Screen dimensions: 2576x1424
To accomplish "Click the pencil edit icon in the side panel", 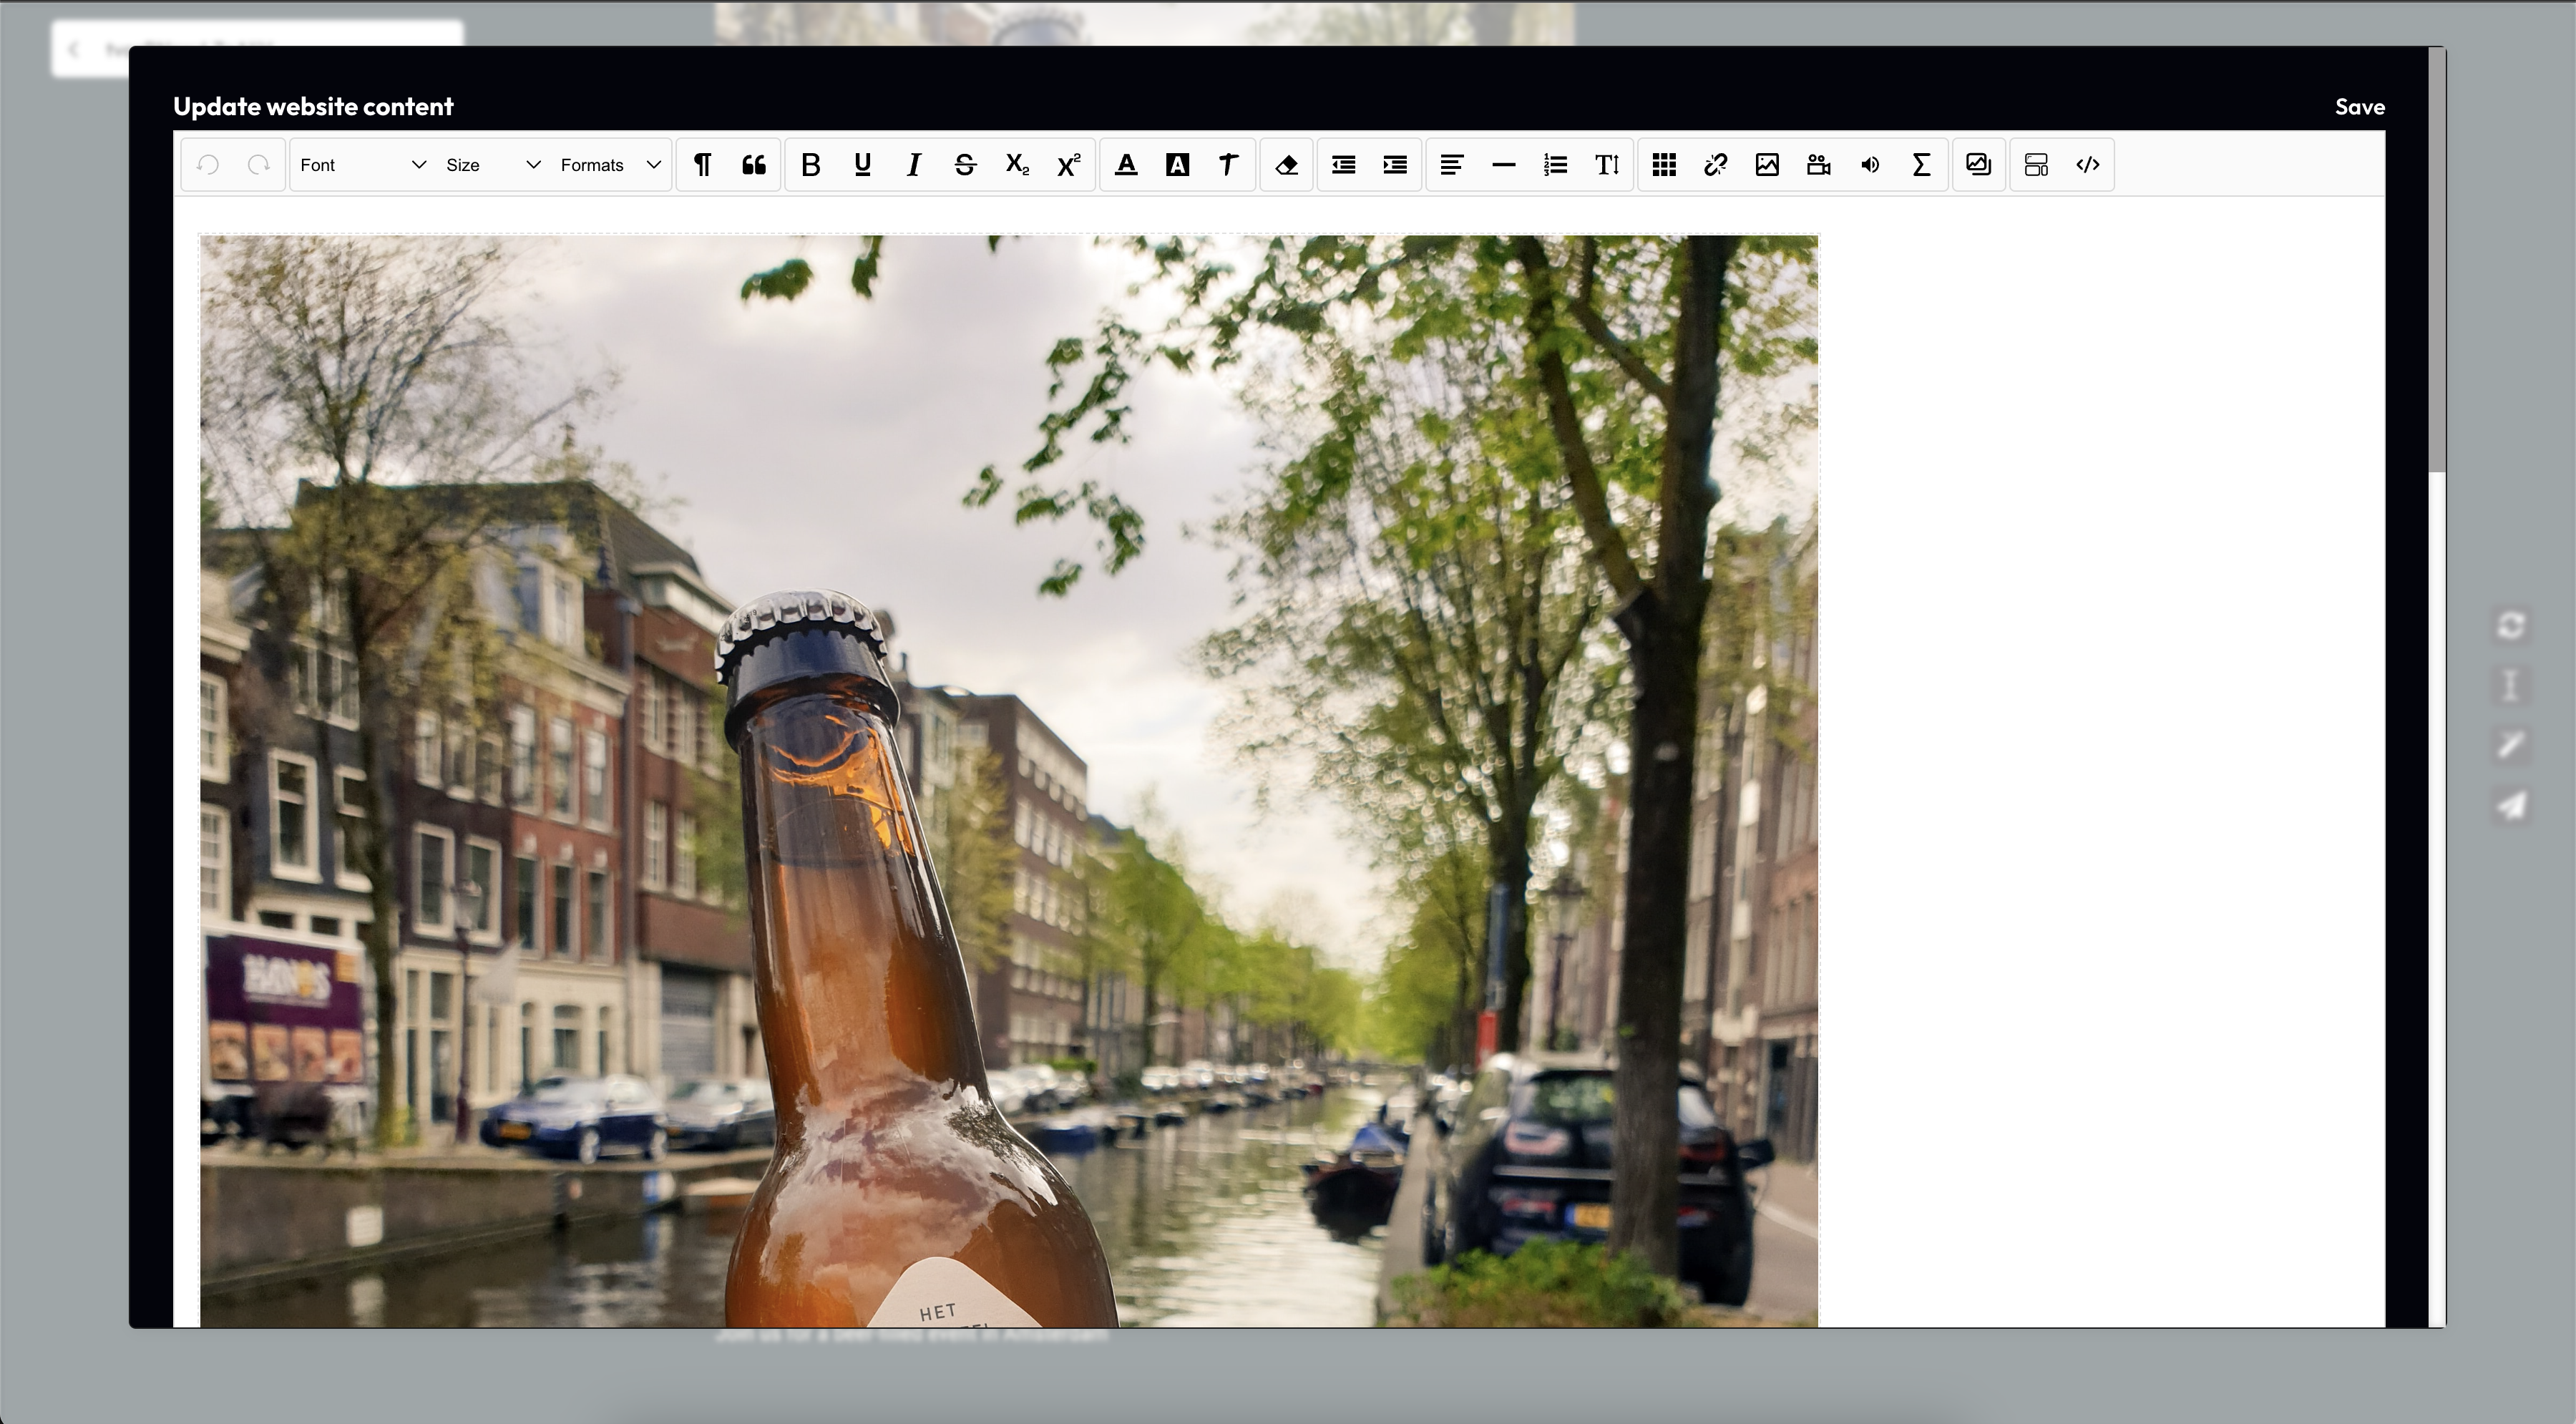I will pos(2511,745).
